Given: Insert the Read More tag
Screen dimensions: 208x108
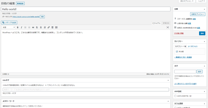Looking at the screenshot, I should click(52, 27).
